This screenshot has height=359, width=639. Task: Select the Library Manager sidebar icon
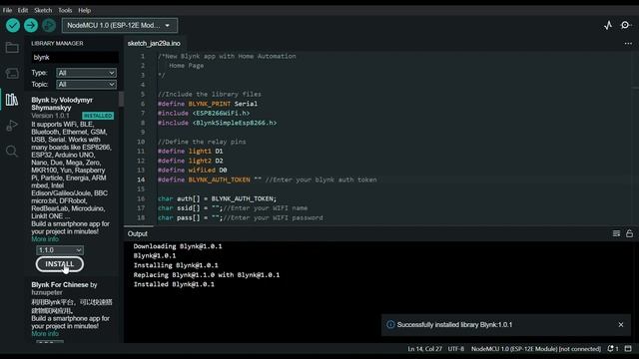12,100
